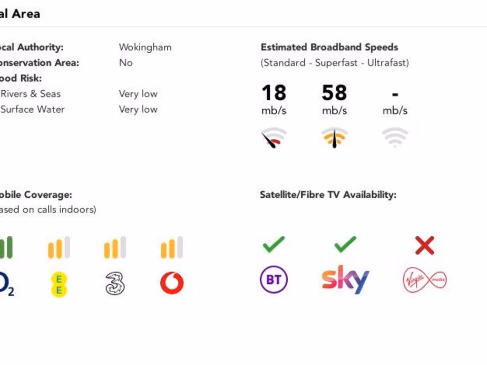Click the Estimated Broadband Speeds heading
This screenshot has width=487, height=365.
pyautogui.click(x=329, y=47)
